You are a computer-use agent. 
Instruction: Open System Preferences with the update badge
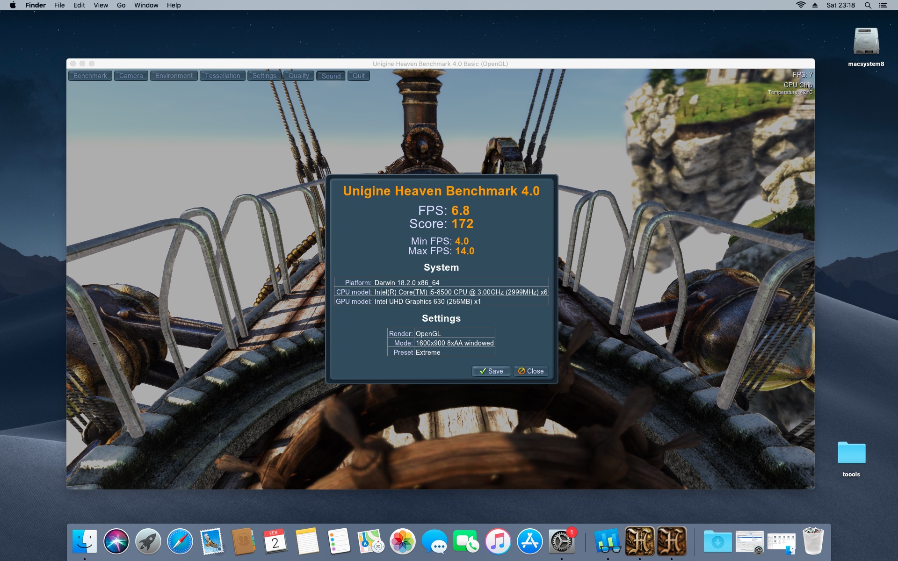coord(562,542)
